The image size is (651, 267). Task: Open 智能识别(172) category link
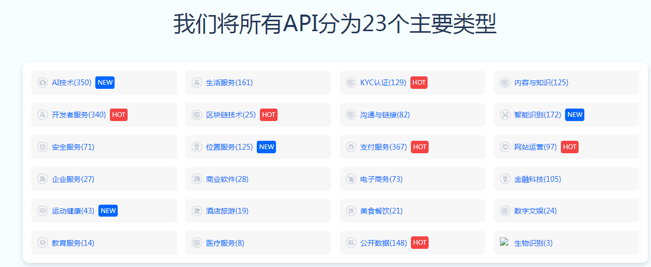tap(538, 115)
